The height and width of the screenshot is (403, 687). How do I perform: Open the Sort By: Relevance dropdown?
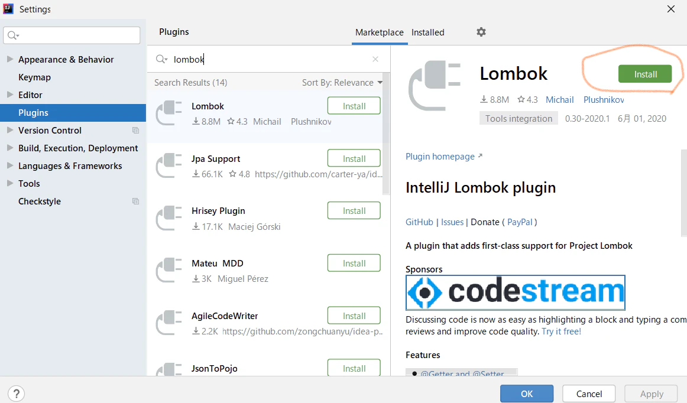[x=342, y=82]
